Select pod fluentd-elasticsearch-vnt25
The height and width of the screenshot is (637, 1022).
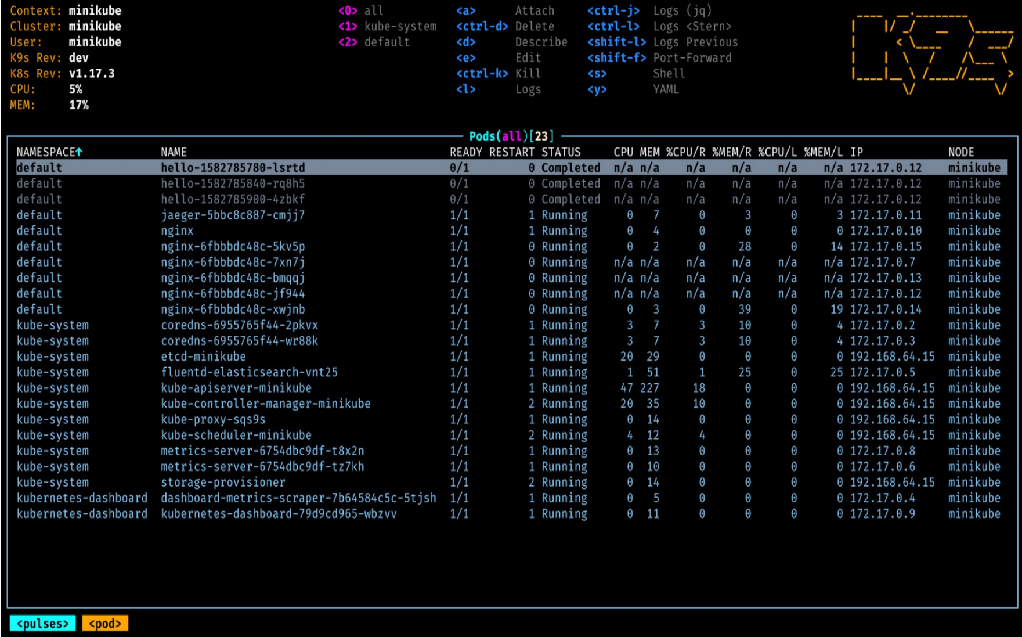(x=512, y=372)
